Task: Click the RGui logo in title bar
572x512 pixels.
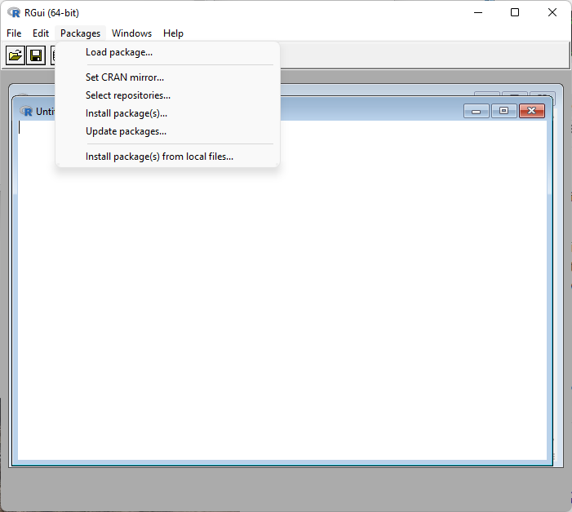Action: tap(14, 13)
